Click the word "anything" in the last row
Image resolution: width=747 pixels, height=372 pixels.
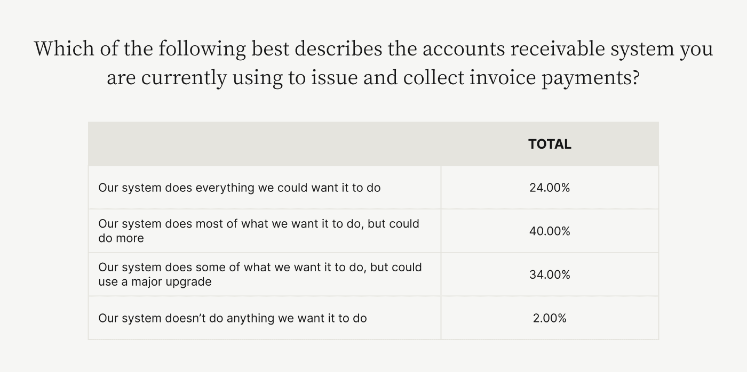click(249, 318)
